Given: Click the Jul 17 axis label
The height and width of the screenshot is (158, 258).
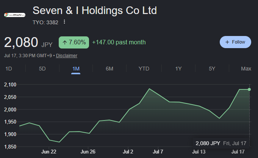Looking at the screenshot, I should click(238, 152).
